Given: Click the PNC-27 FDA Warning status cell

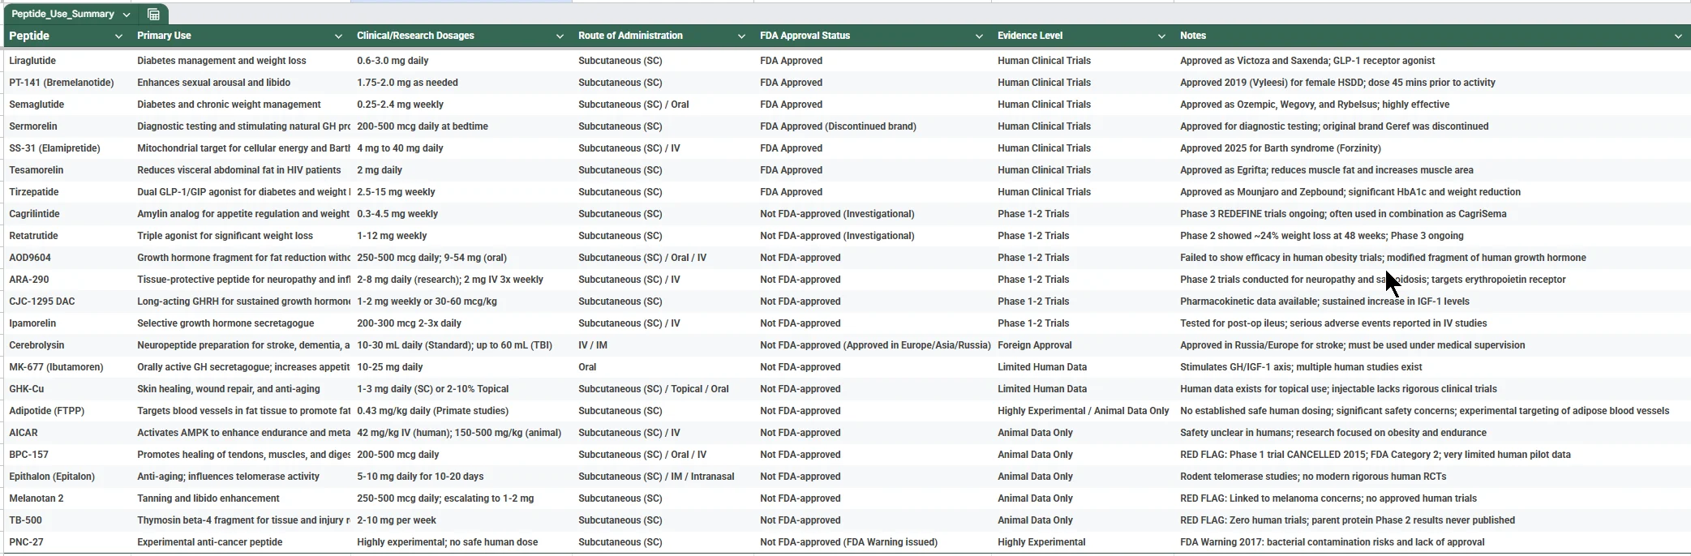Looking at the screenshot, I should (x=848, y=542).
